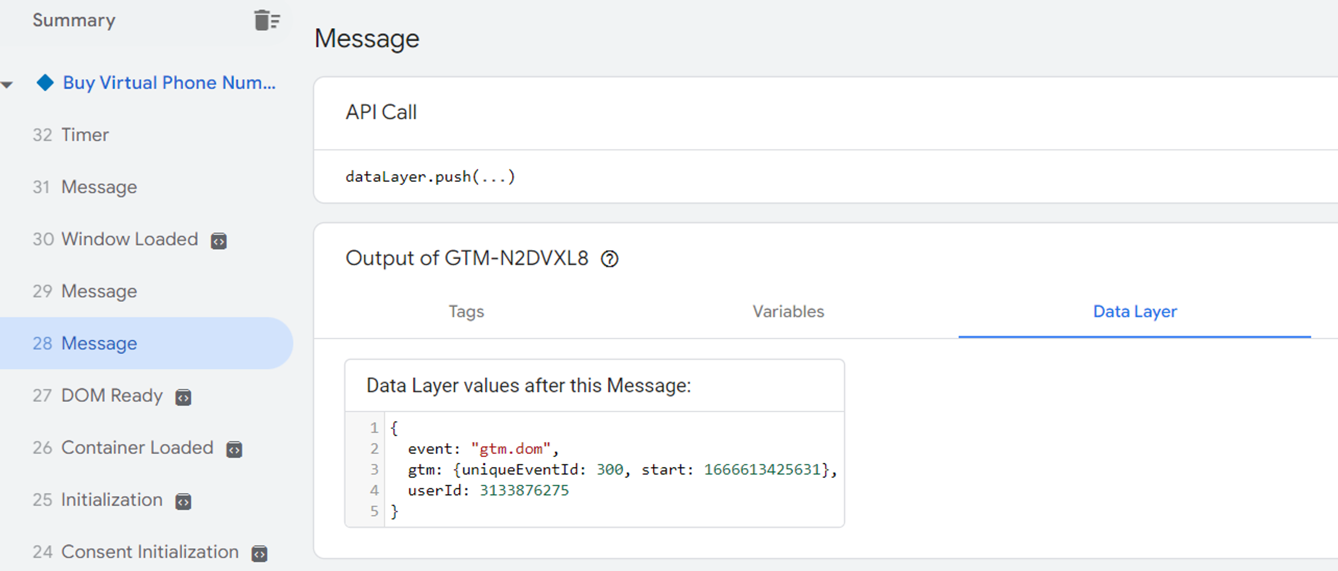1338x571 pixels.
Task: Click the help icon beside GTM-N2DVXL8
Action: (x=609, y=259)
